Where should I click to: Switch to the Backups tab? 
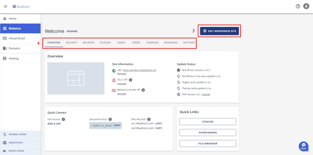point(89,43)
